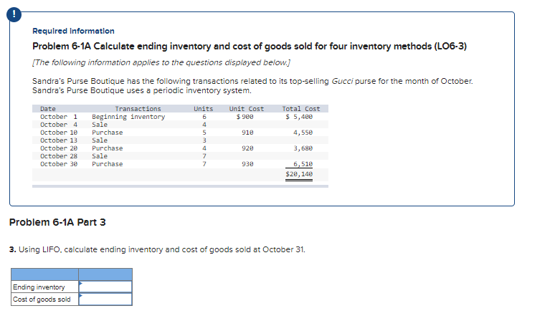The height and width of the screenshot is (321, 555).
Task: Click the October 30 date cell
Action: coord(59,164)
